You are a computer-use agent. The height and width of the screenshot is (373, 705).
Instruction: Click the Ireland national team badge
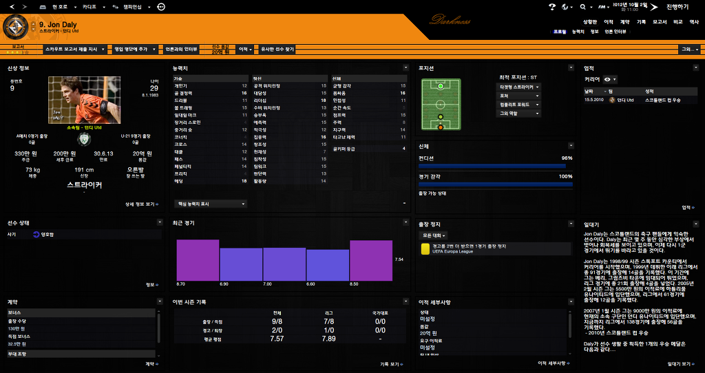83,139
